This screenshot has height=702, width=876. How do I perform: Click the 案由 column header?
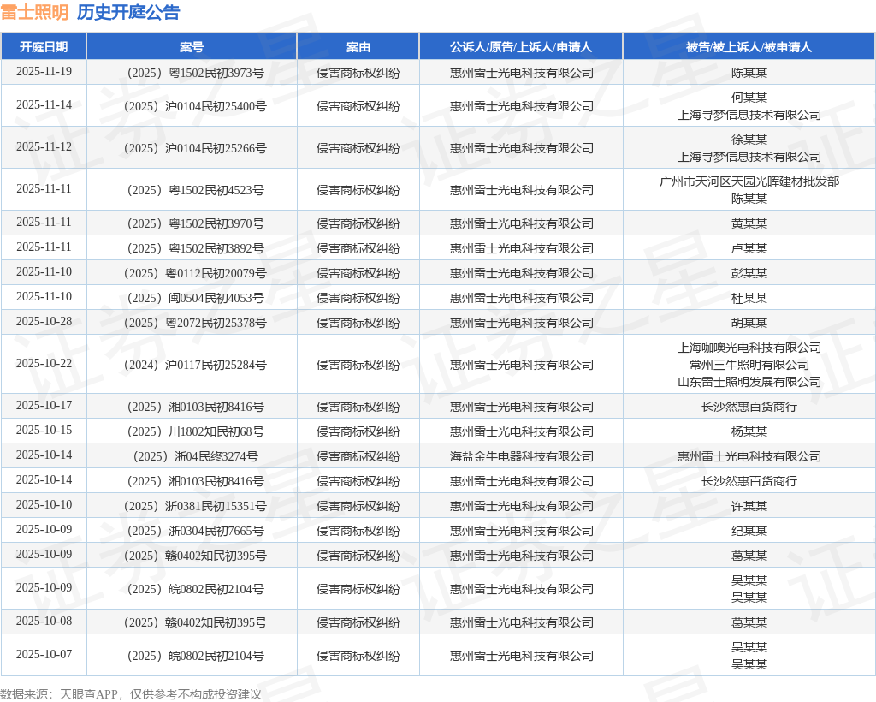[358, 47]
